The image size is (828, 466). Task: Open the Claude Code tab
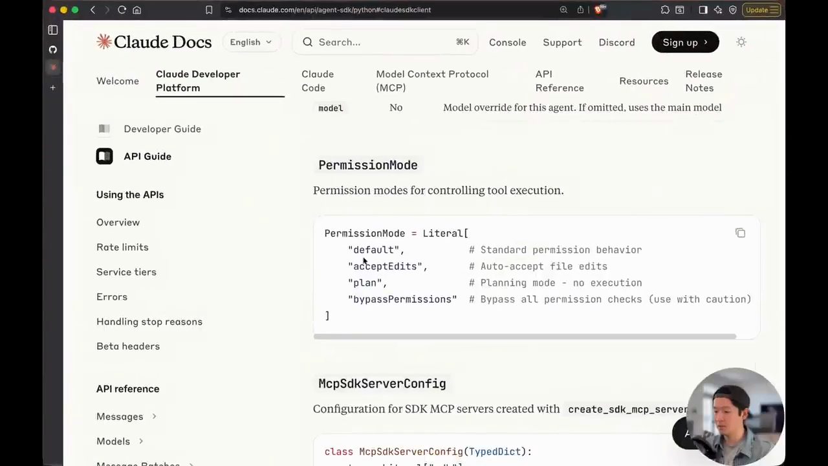318,81
